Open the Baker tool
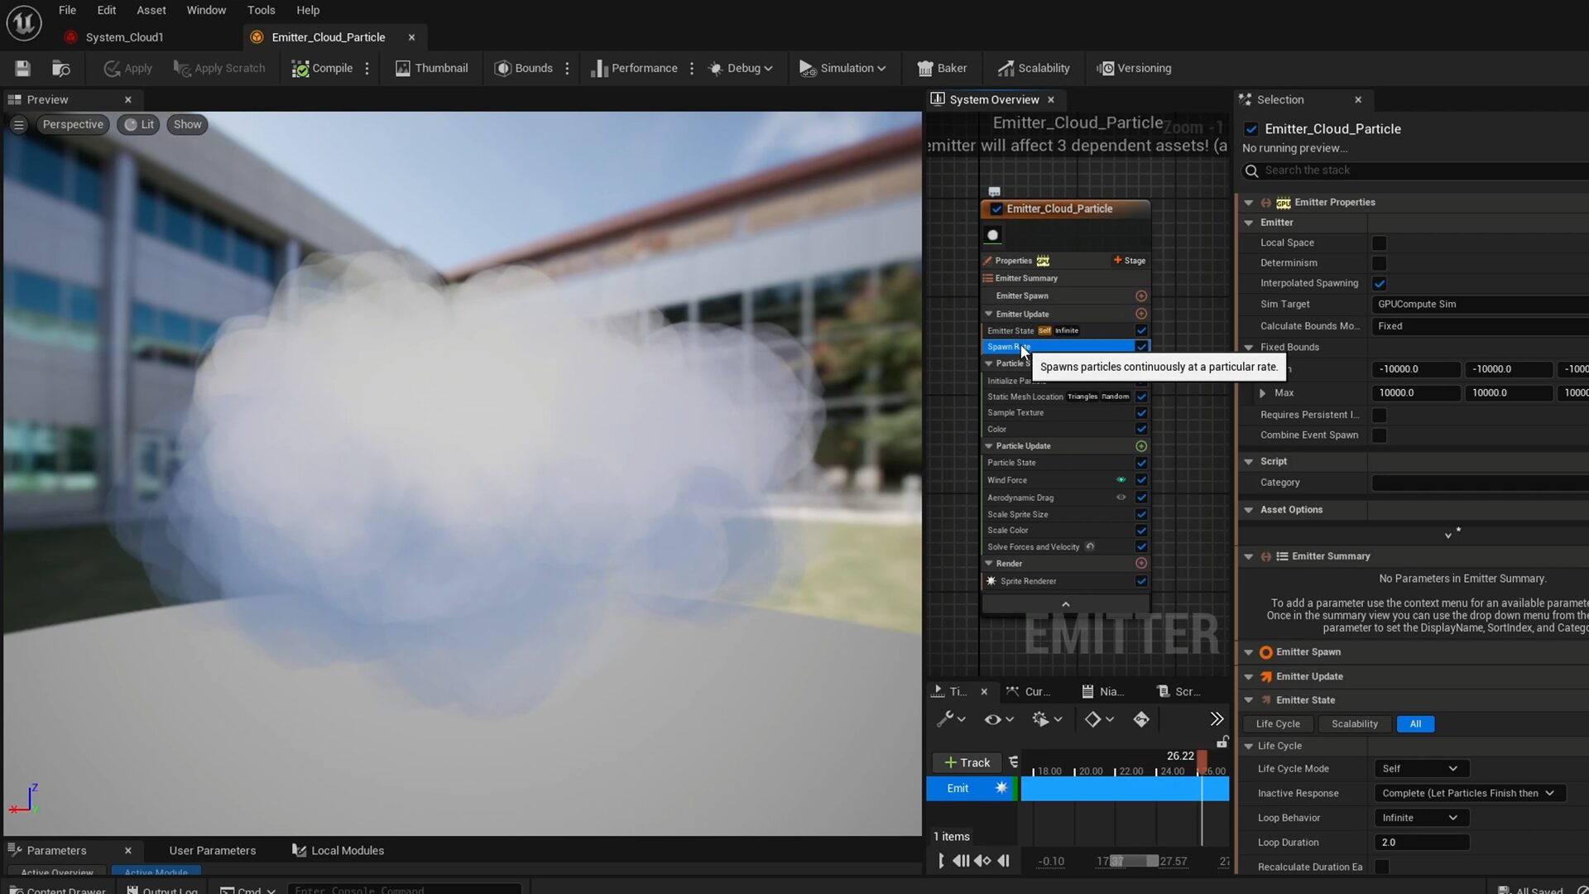The image size is (1589, 894). (942, 68)
